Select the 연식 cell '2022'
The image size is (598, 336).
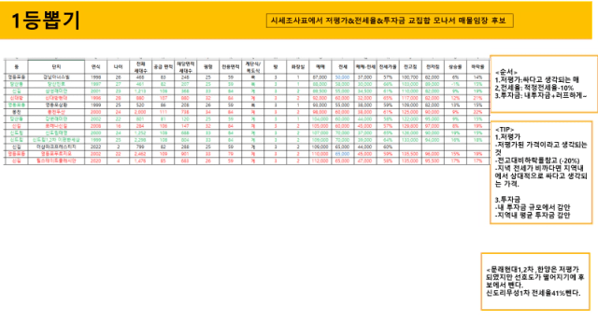[95, 147]
